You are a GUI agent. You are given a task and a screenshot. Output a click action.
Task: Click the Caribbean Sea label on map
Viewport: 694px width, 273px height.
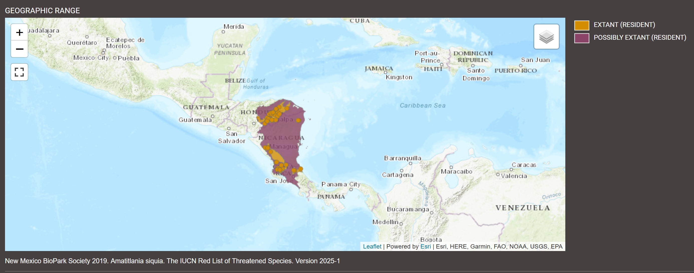tap(422, 105)
